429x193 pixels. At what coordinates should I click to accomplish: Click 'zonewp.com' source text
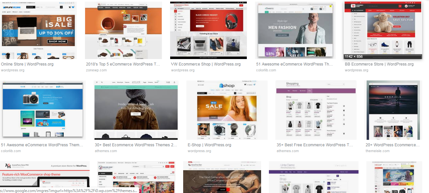coord(96,70)
